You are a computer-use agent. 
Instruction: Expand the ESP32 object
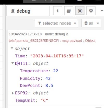(13, 93)
